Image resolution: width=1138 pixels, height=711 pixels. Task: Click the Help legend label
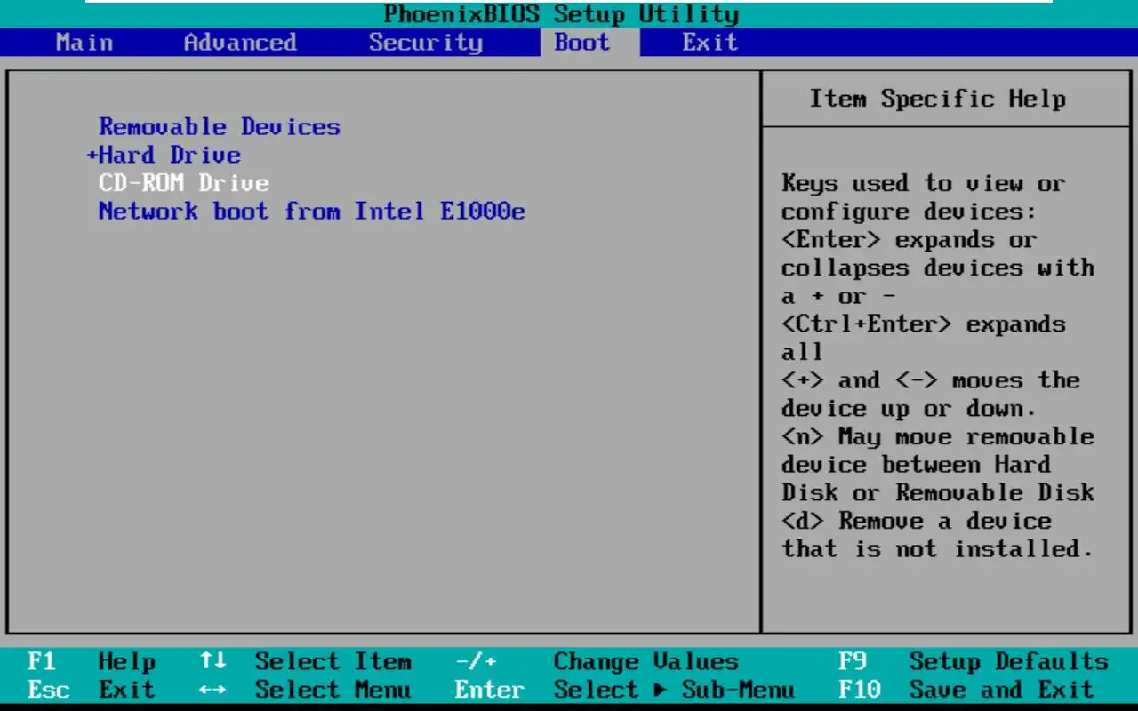coord(126,661)
